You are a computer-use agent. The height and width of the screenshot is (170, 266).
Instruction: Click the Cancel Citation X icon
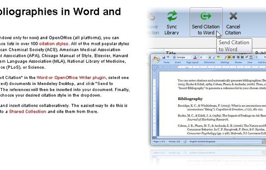pyautogui.click(x=233, y=16)
